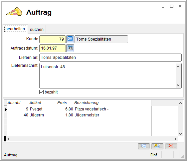
Task: Click the Kunde number field with 79
Action: tap(53, 39)
